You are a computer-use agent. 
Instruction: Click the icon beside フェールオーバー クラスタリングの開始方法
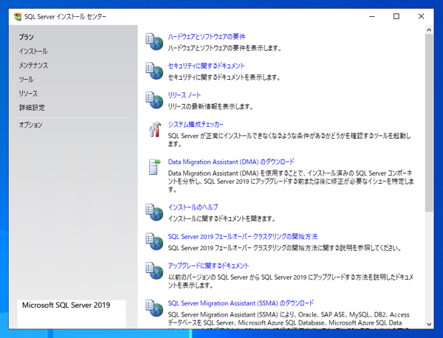(154, 241)
